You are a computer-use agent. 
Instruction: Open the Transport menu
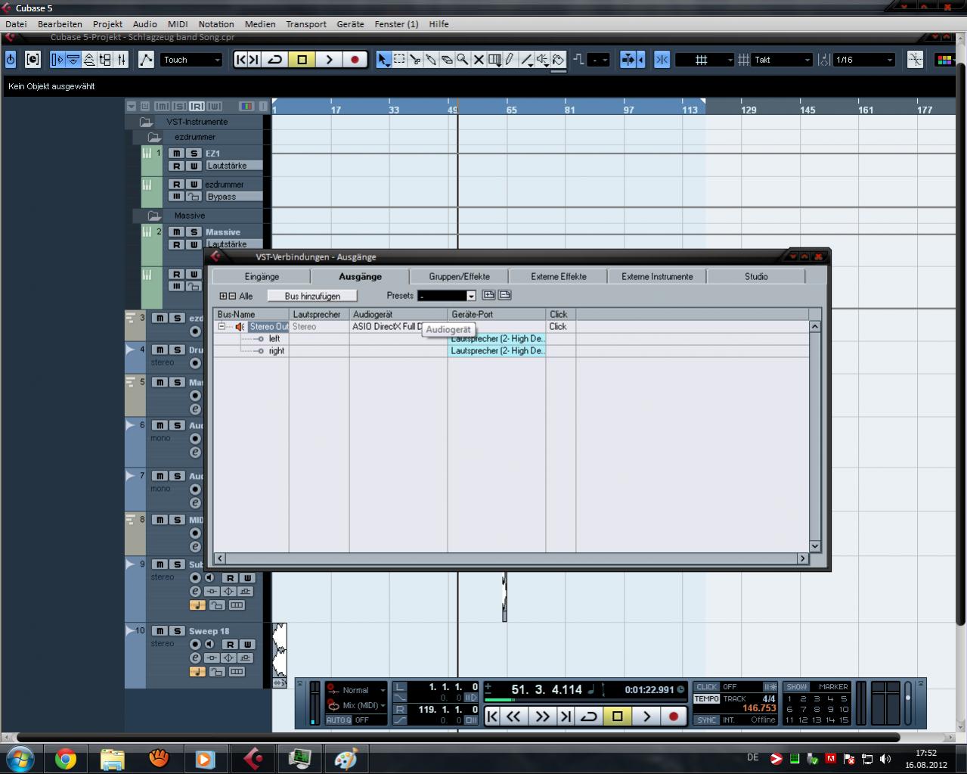pos(306,24)
